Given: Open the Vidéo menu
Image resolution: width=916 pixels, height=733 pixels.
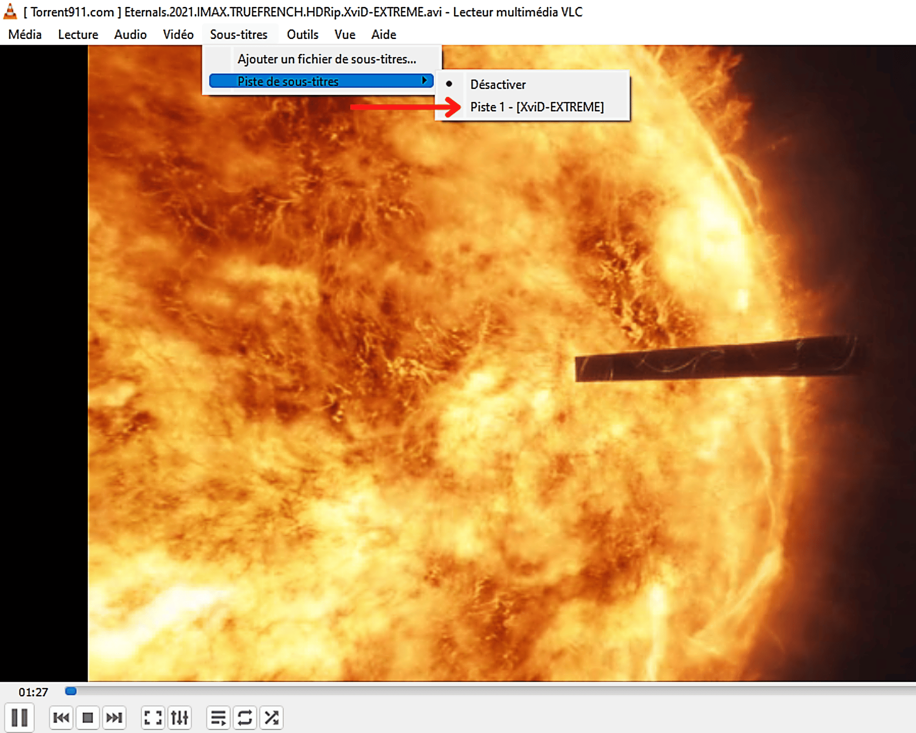Looking at the screenshot, I should [x=178, y=34].
